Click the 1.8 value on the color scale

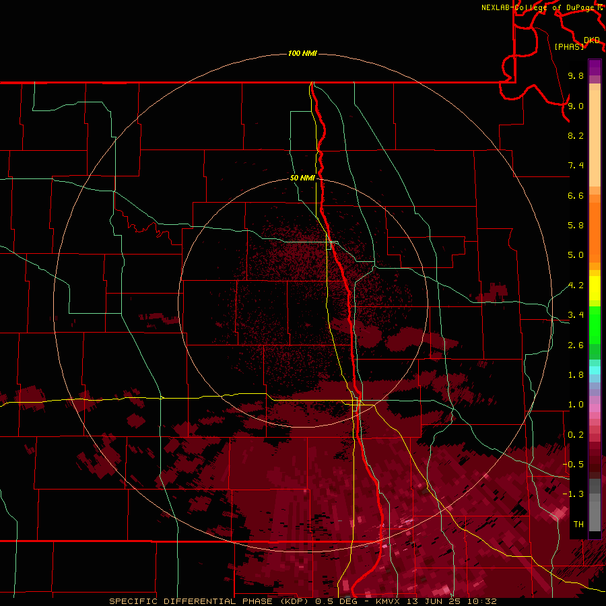[576, 375]
